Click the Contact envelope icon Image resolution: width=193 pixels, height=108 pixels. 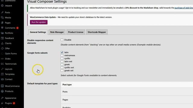click(x=2, y=79)
